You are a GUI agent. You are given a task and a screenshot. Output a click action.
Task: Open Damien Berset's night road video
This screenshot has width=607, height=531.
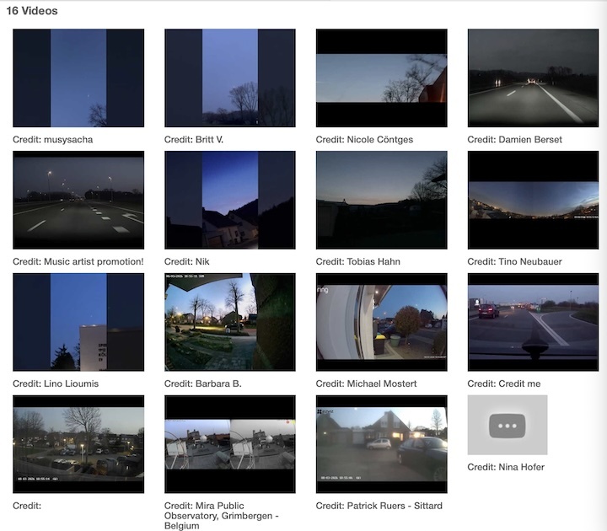pos(533,78)
